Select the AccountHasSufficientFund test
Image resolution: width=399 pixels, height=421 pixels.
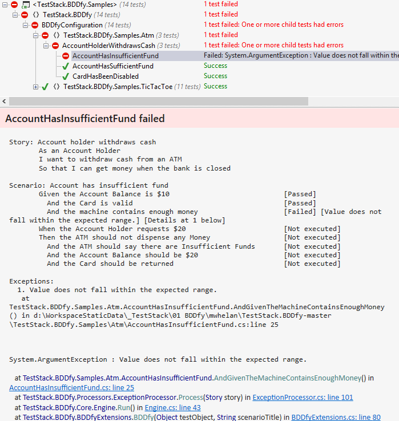click(x=113, y=66)
